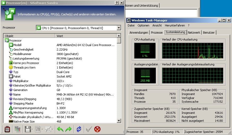Click the Multiplikator row blue diamond icon

pyautogui.click(x=11, y=81)
